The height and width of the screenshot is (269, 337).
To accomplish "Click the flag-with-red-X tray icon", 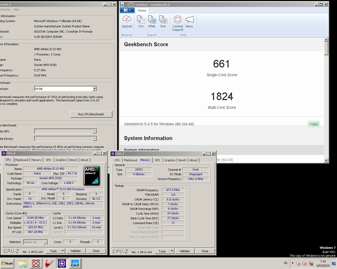I will [x=304, y=263].
